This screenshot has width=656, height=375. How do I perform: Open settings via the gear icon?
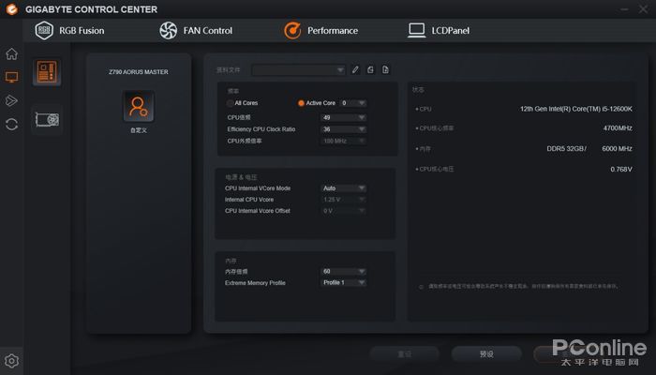[x=11, y=360]
